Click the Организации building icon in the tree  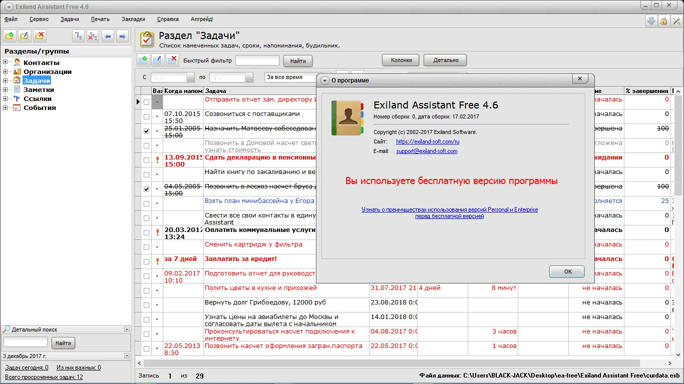[x=17, y=71]
